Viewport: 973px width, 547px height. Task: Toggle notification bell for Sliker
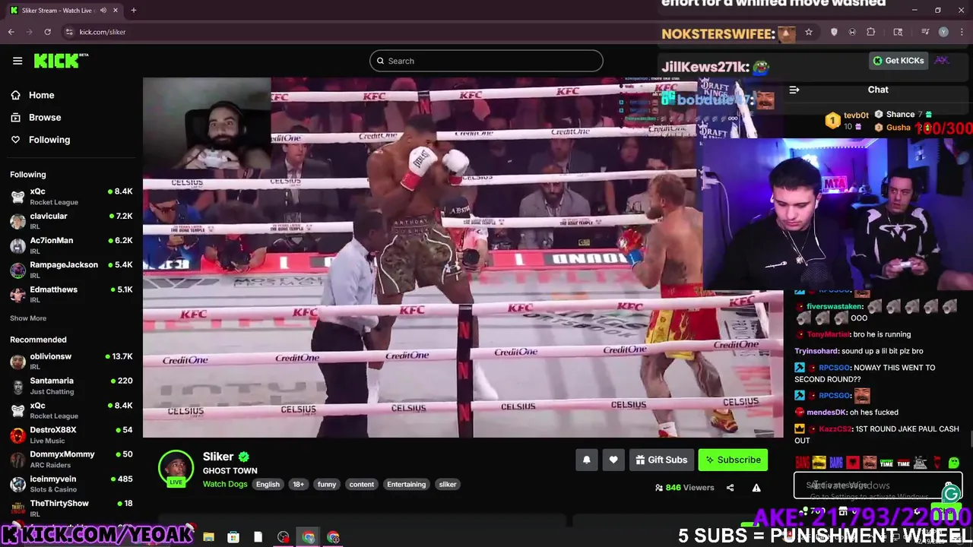tap(586, 460)
